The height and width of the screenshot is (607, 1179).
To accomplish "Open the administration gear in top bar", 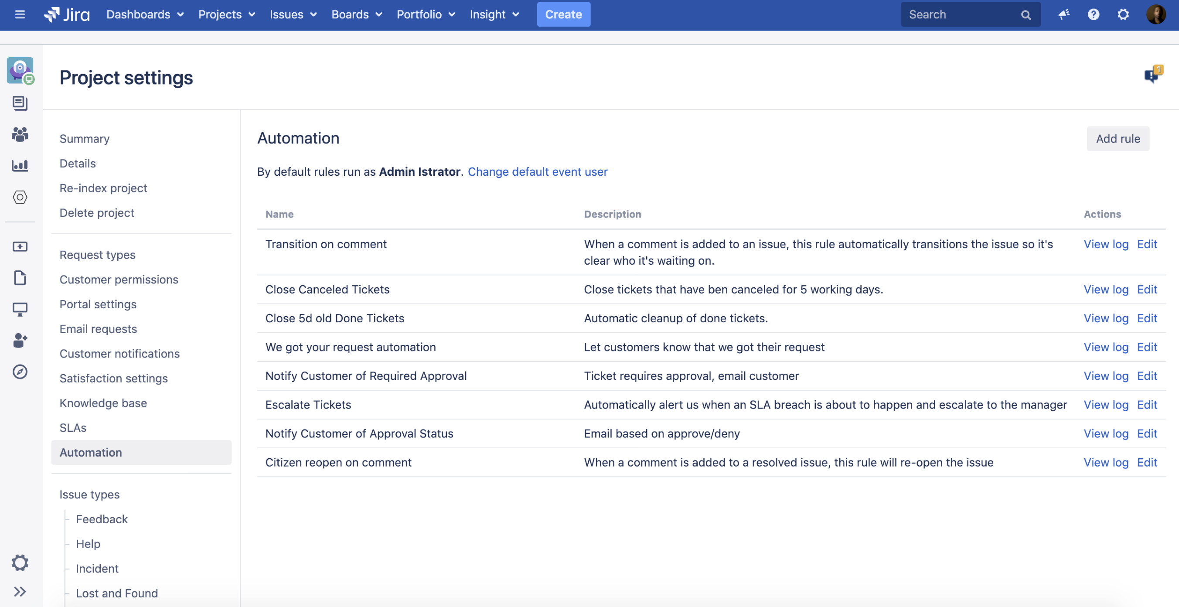I will click(x=1123, y=14).
